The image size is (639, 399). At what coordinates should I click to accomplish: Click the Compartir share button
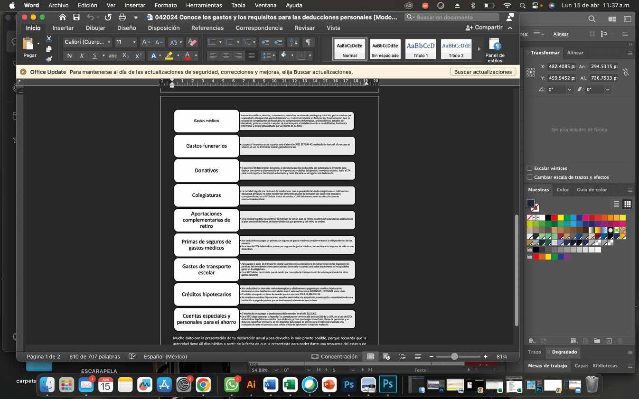[x=484, y=28]
